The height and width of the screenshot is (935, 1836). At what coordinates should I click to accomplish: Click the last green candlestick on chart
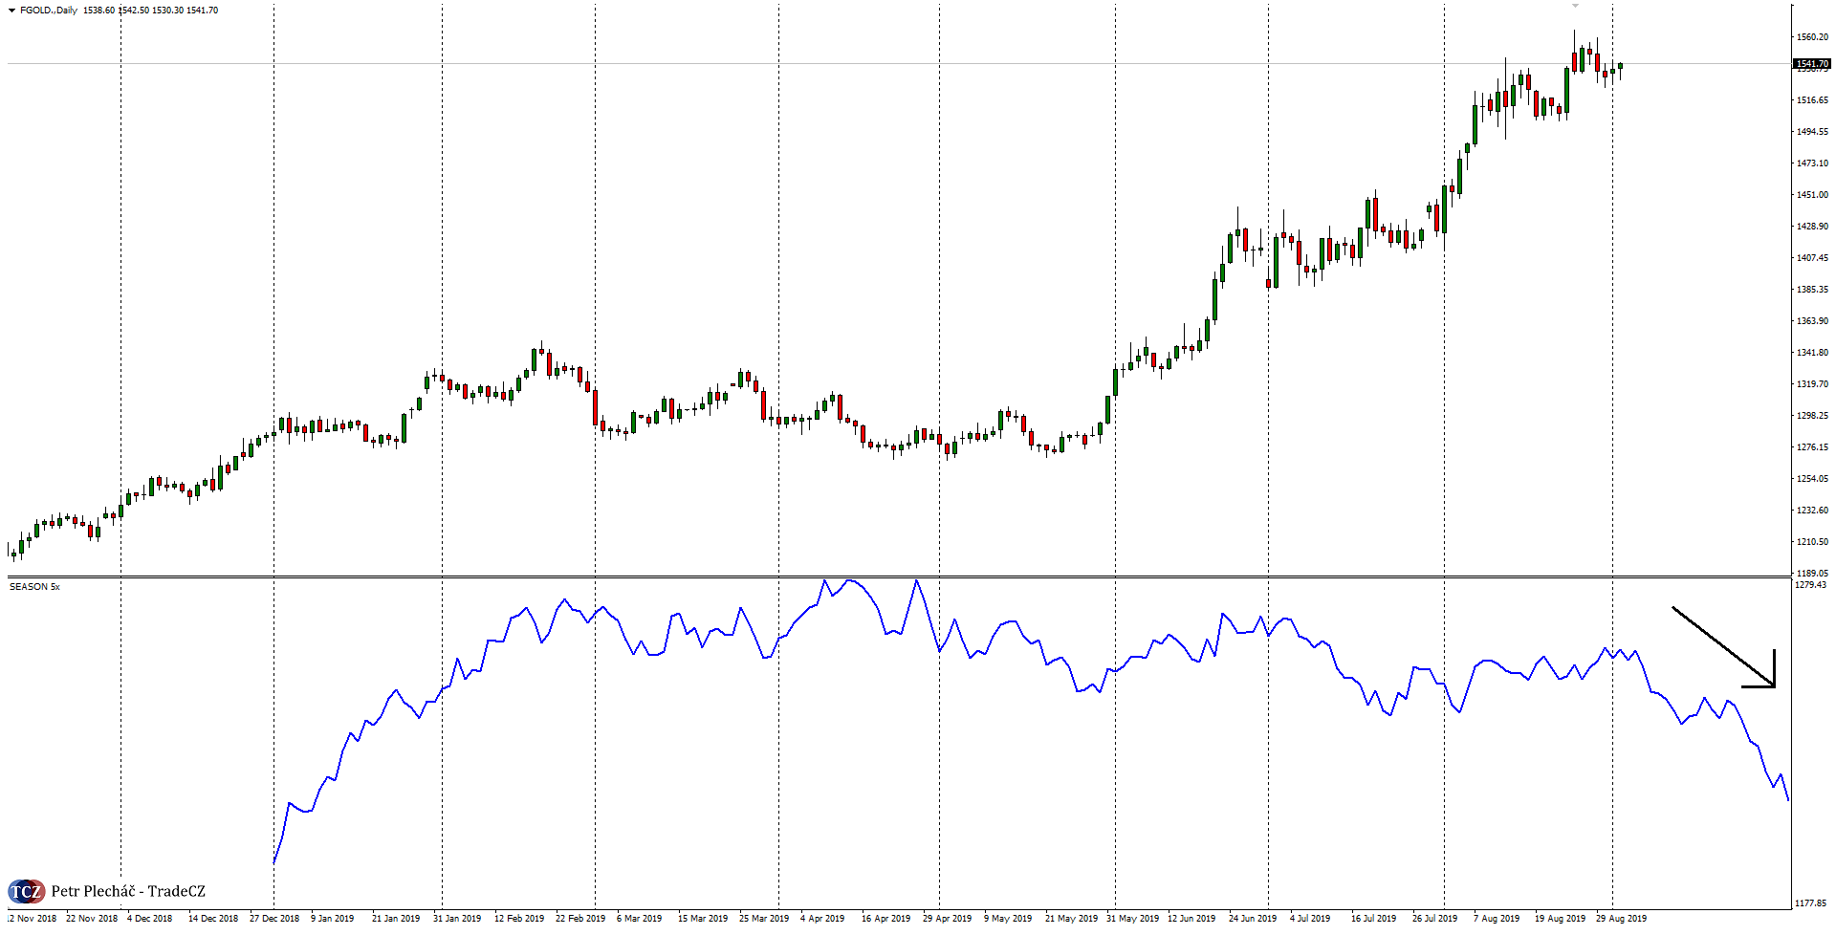click(x=1620, y=67)
